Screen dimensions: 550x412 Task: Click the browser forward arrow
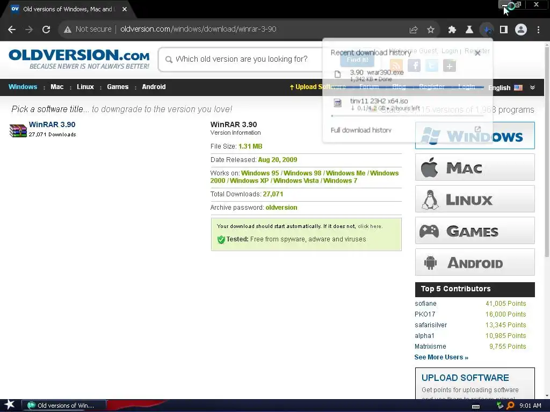pyautogui.click(x=29, y=30)
